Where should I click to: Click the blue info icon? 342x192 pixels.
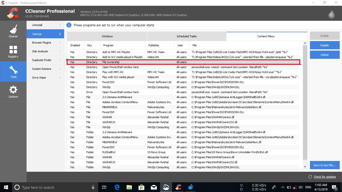pyautogui.click(x=69, y=25)
